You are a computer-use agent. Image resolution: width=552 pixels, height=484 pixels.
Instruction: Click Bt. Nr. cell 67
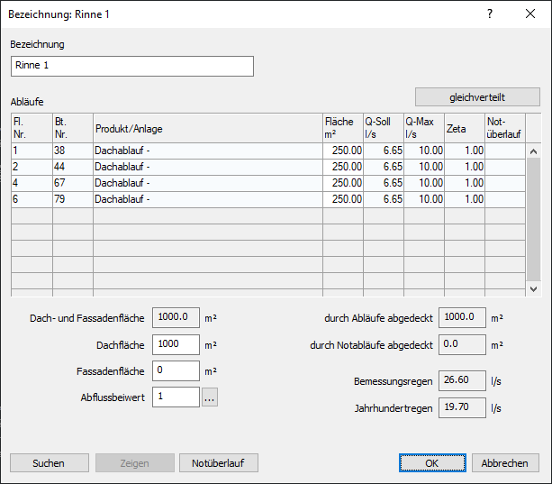point(73,183)
